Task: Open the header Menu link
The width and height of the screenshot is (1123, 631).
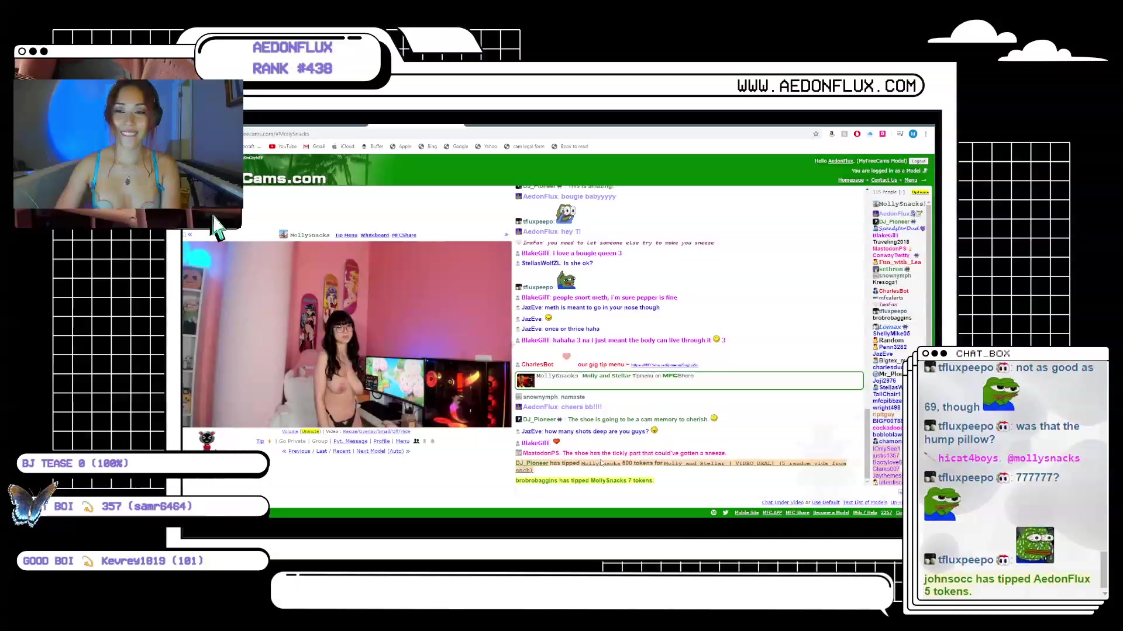Action: click(911, 180)
